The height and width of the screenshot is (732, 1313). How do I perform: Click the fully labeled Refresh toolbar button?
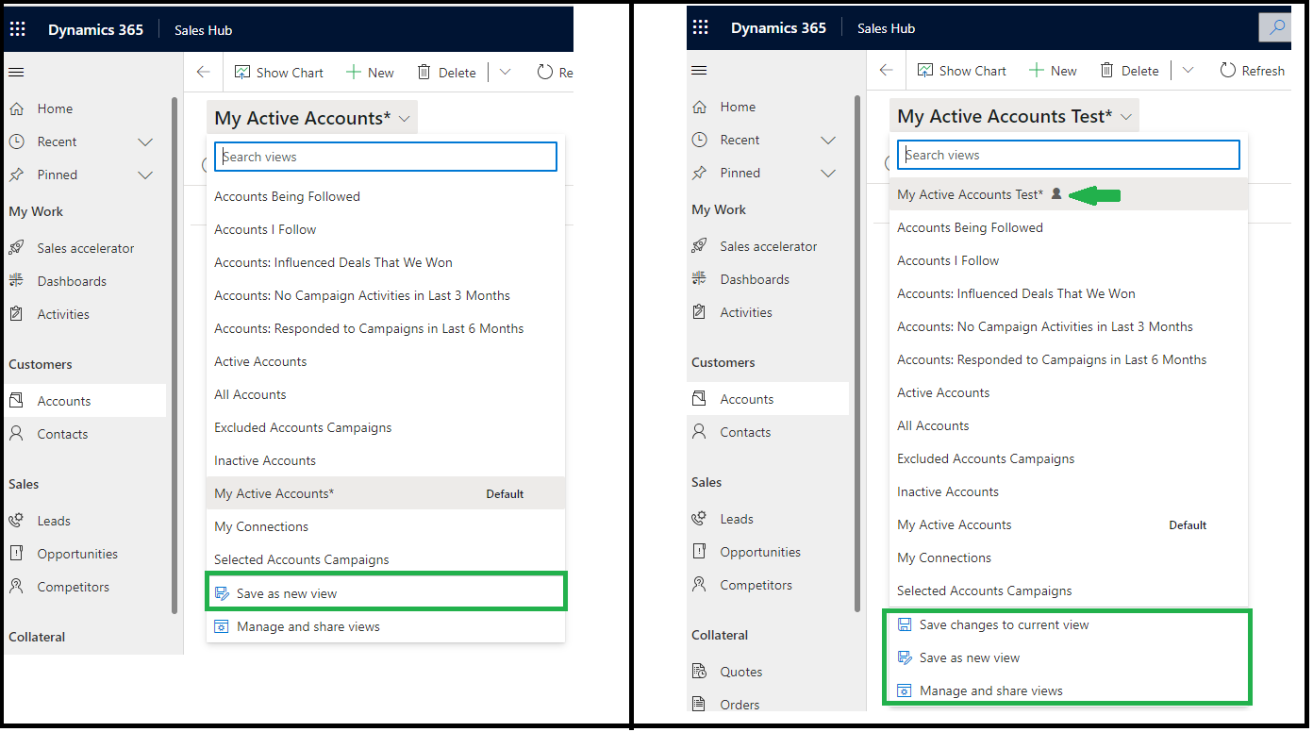[x=1252, y=71]
